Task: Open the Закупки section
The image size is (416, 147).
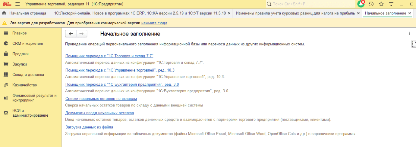Action: pyautogui.click(x=31, y=64)
